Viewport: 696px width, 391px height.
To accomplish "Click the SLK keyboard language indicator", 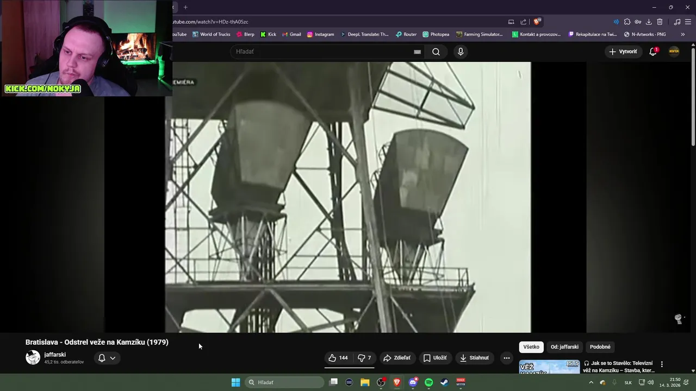I will pyautogui.click(x=628, y=382).
